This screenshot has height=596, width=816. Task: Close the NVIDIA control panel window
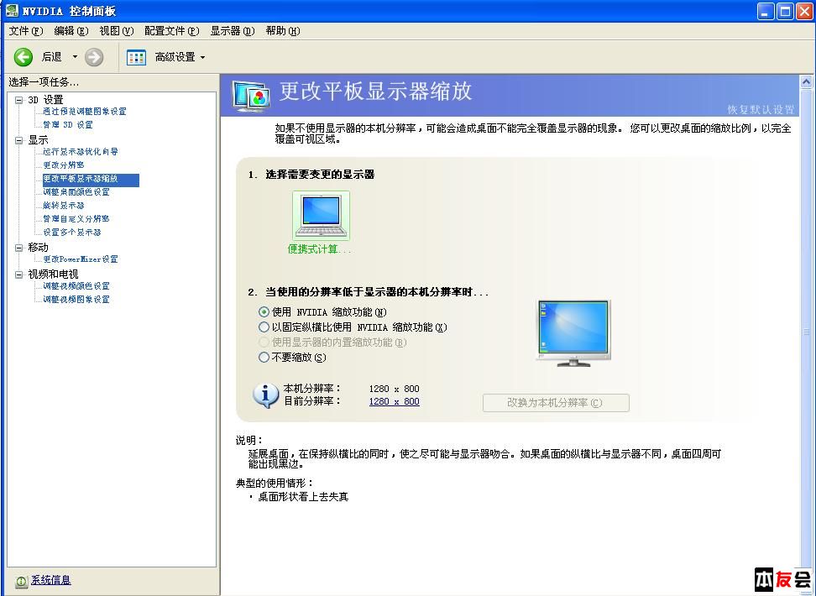(x=804, y=11)
